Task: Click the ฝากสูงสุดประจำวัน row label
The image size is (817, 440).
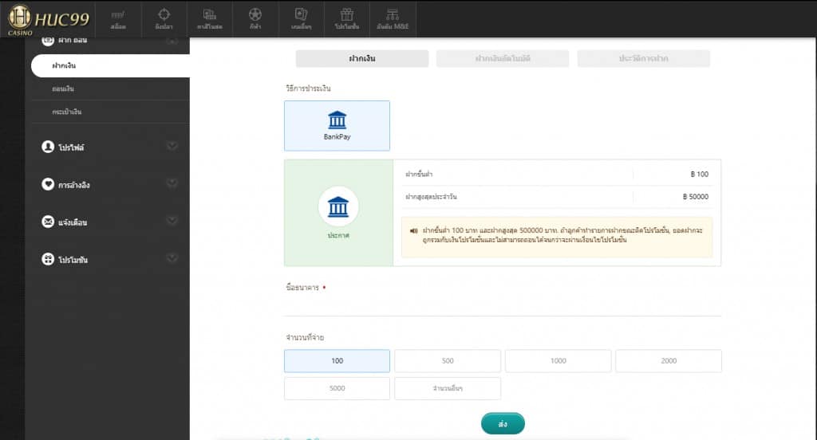Action: pyautogui.click(x=431, y=196)
